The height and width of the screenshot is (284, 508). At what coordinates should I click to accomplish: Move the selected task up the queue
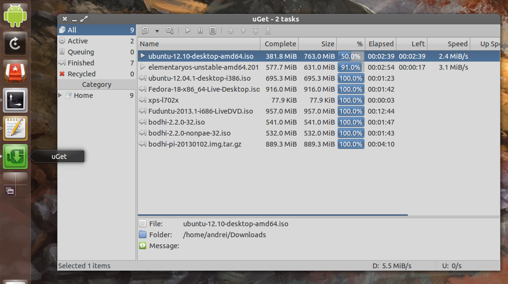pos(230,30)
